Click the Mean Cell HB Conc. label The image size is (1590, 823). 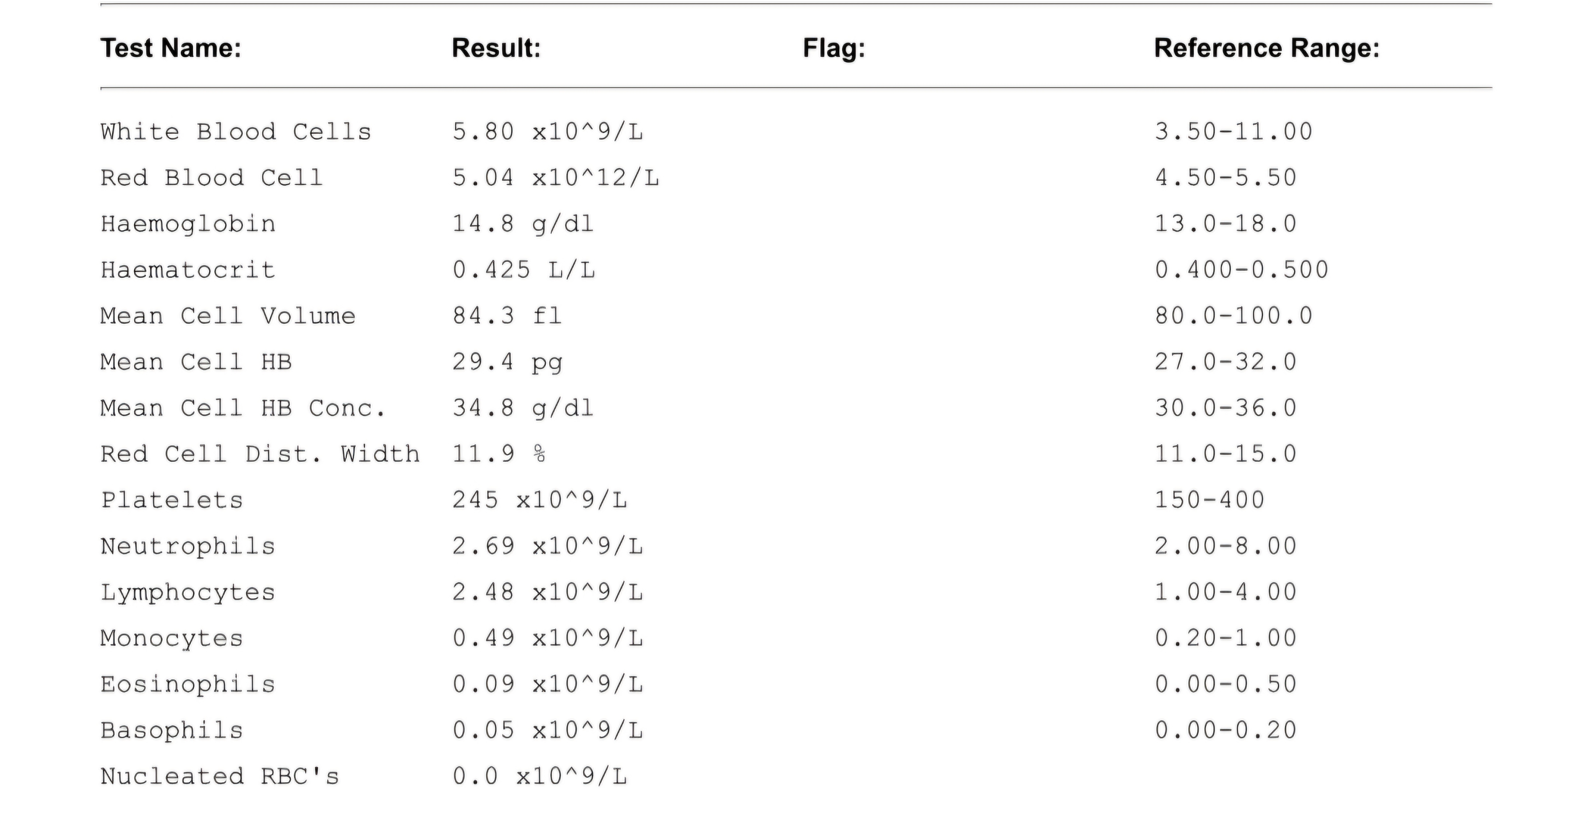243,408
